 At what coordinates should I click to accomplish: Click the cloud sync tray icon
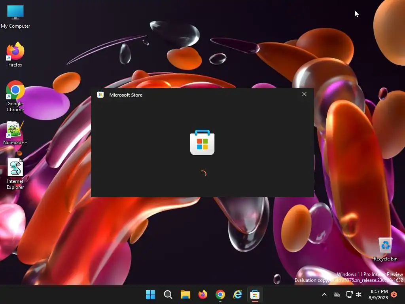pyautogui.click(x=337, y=294)
